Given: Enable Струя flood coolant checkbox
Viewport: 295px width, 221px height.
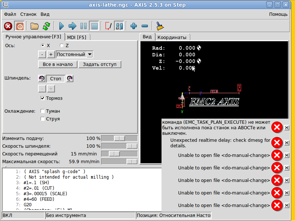Looking at the screenshot, I should click(42, 119).
